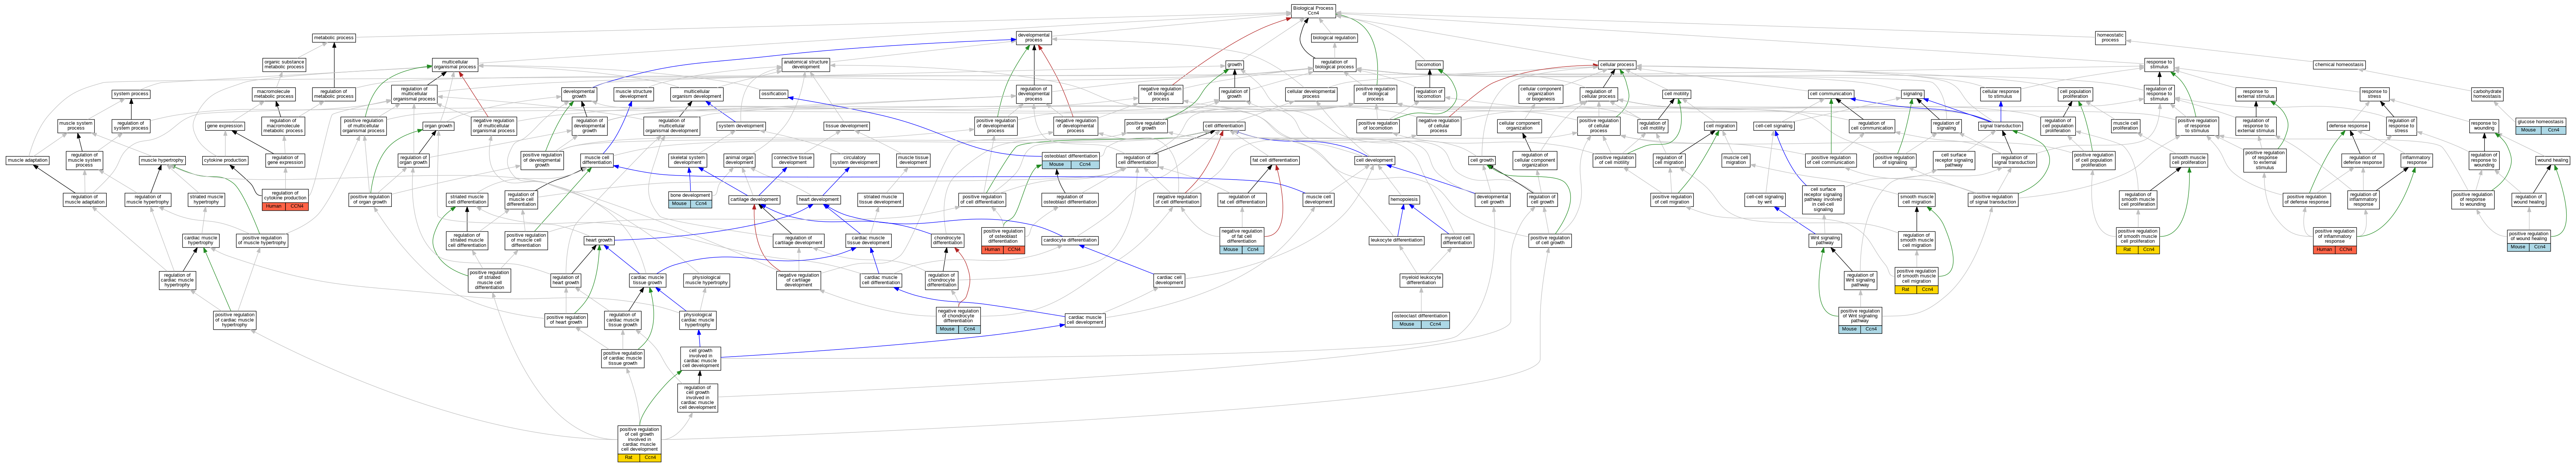Click the 'physiological muscle hypertrophy' node
This screenshot has width=2576, height=466.
coord(706,280)
